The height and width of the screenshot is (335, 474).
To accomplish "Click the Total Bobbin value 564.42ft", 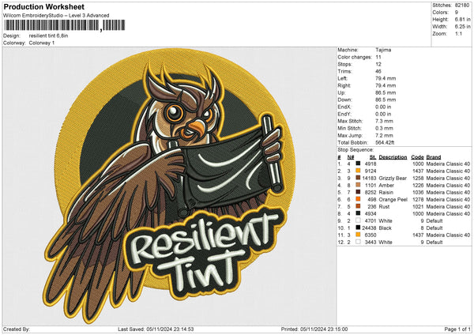I will (x=385, y=142).
